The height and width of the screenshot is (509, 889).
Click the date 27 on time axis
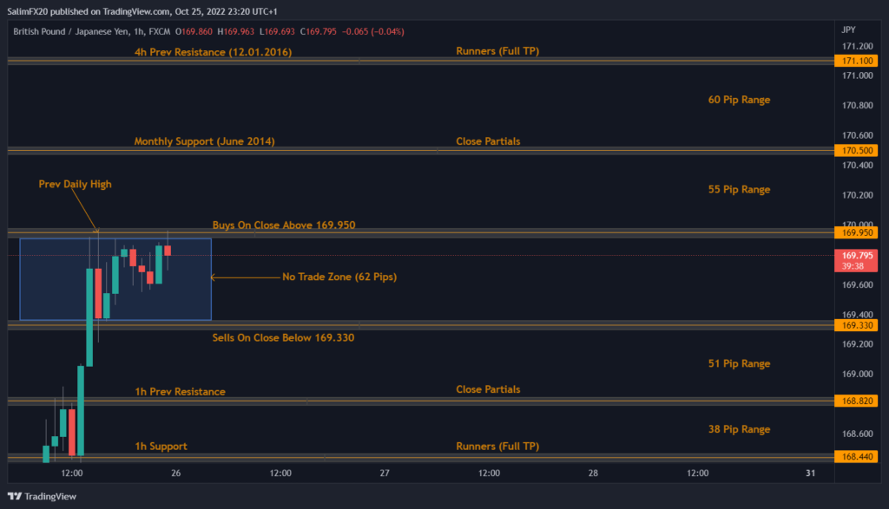point(385,473)
